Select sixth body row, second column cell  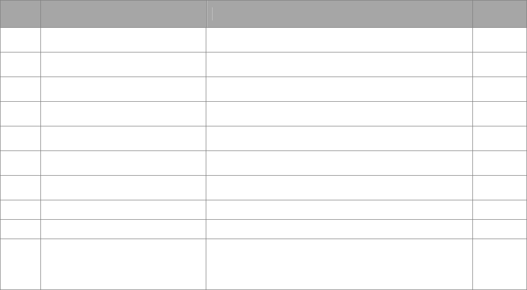click(x=123, y=163)
